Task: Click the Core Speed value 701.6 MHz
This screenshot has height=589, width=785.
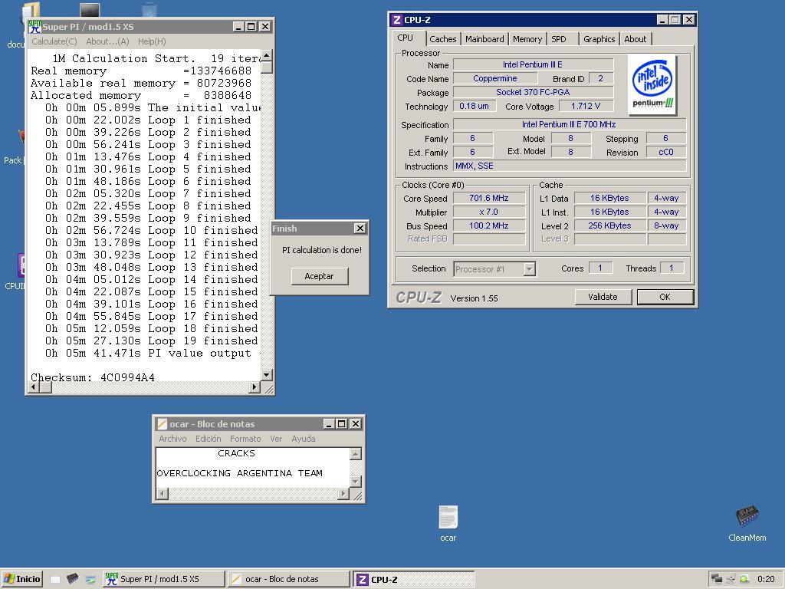Action: tap(489, 199)
